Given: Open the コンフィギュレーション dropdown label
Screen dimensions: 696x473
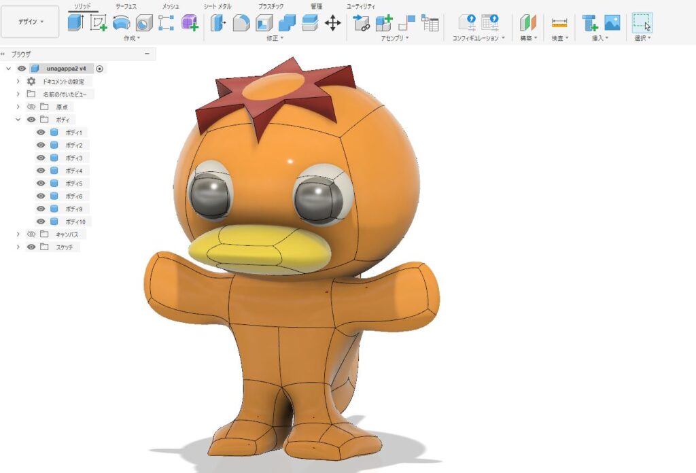Looking at the screenshot, I should (478, 39).
